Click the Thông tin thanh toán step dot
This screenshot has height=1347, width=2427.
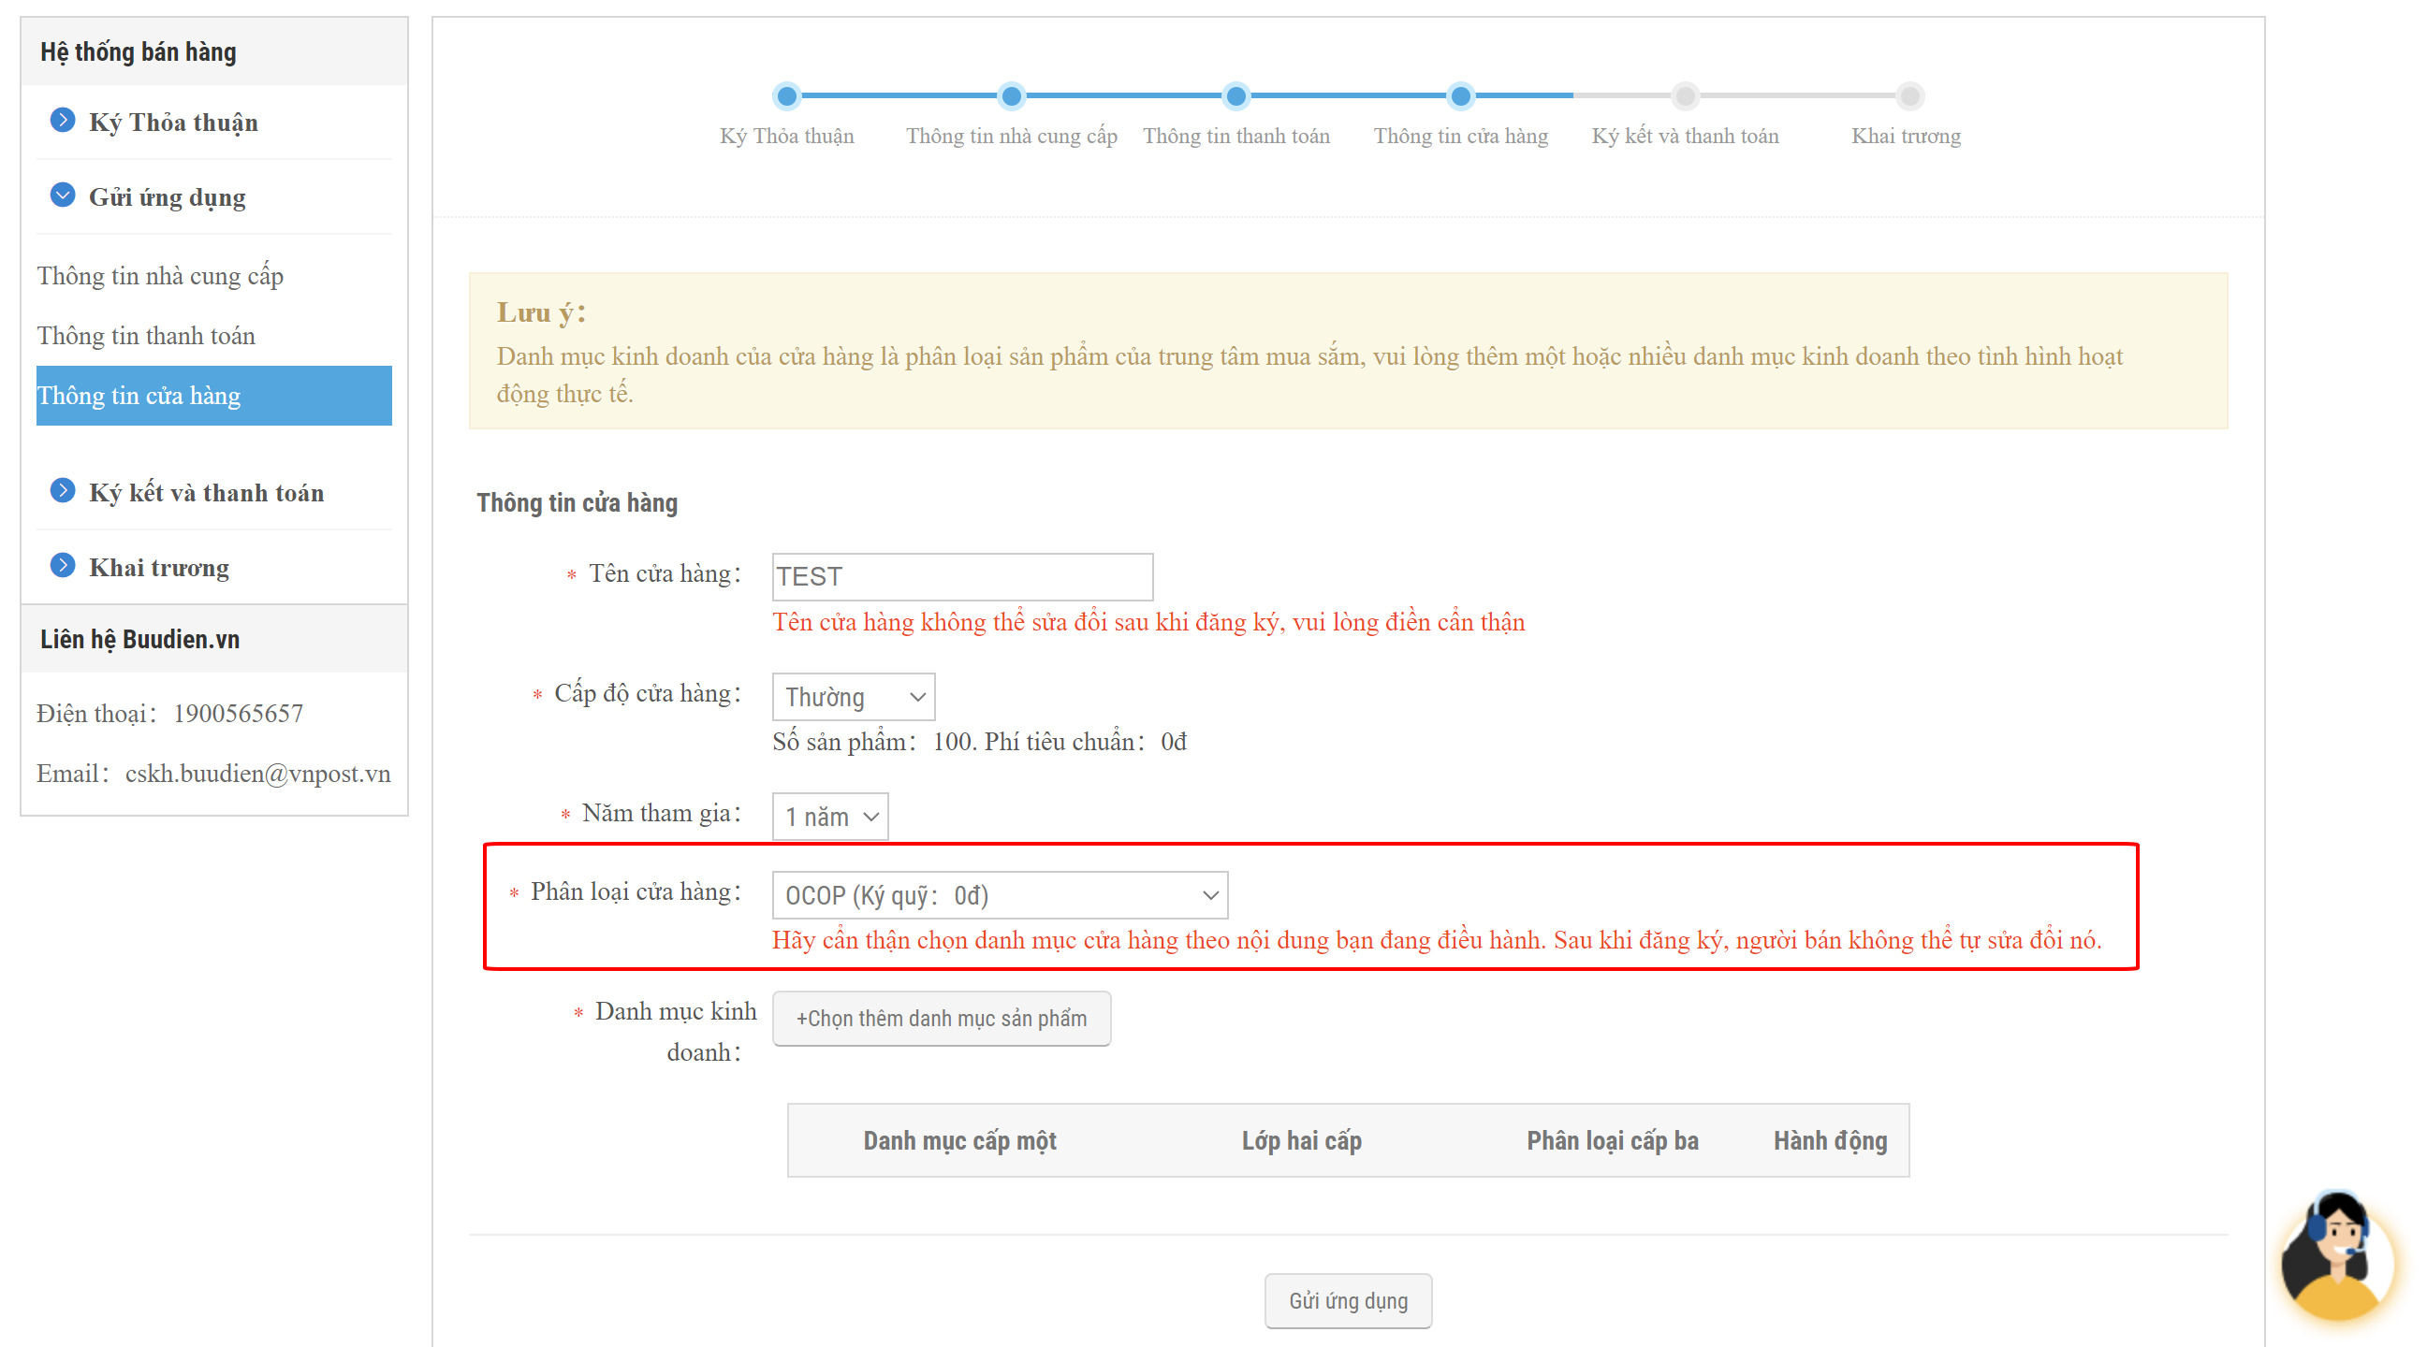coord(1235,96)
